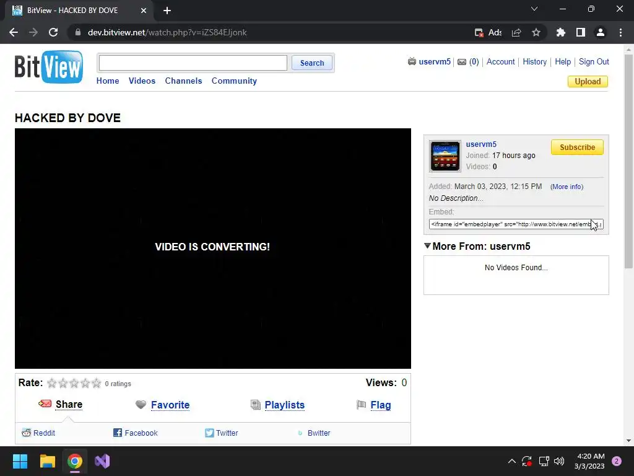The height and width of the screenshot is (476, 634).
Task: Select the Flag tab label
Action: click(381, 405)
